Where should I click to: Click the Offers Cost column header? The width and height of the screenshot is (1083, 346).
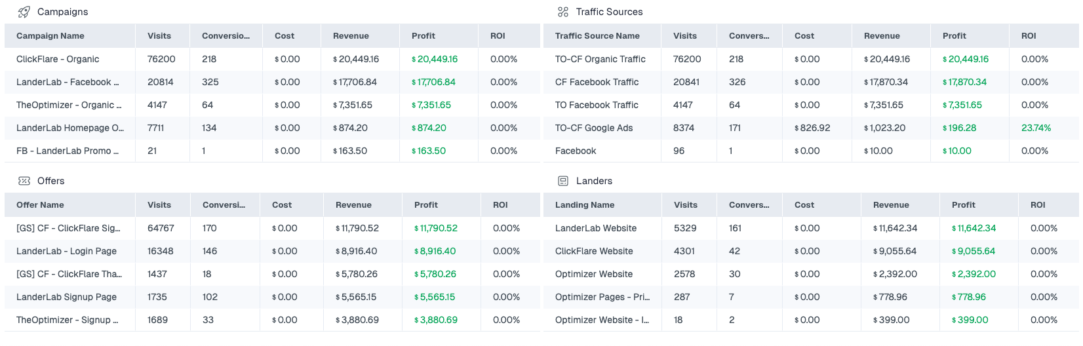282,205
